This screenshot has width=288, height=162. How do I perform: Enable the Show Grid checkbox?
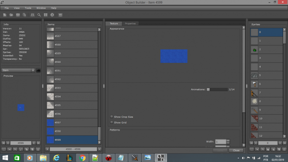[x=112, y=122]
